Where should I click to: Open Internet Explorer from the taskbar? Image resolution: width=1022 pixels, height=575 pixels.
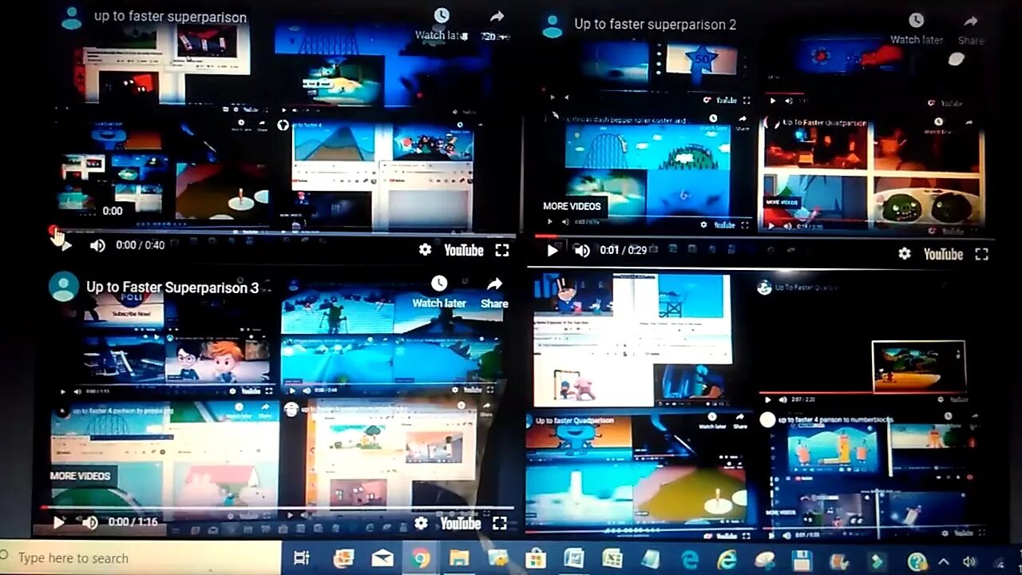pos(727,559)
